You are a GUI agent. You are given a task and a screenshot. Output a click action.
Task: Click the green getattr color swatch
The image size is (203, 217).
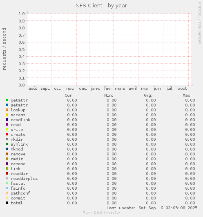coord(7,100)
